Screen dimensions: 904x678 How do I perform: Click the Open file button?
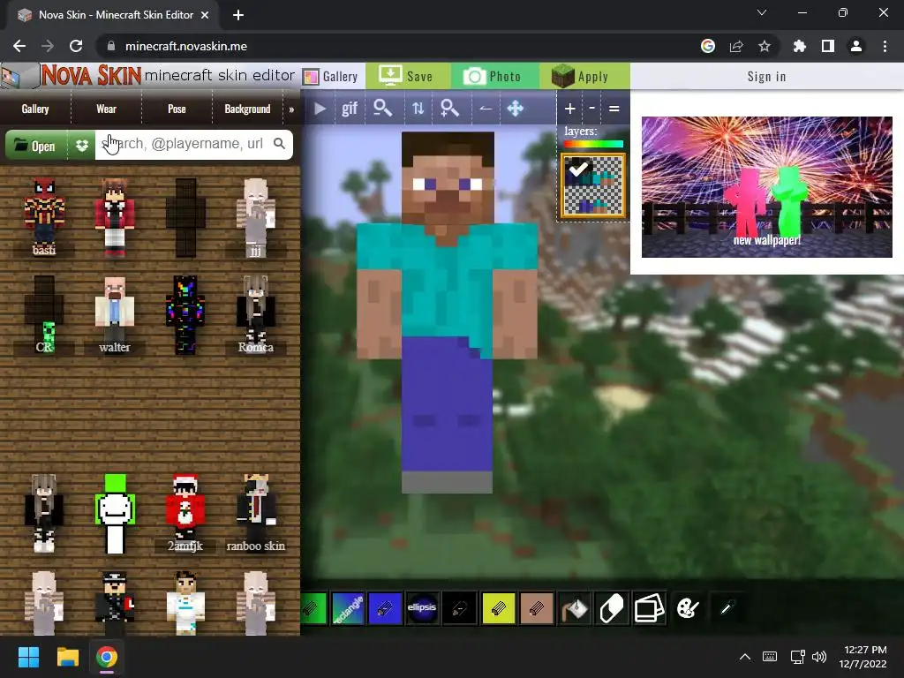(x=35, y=146)
